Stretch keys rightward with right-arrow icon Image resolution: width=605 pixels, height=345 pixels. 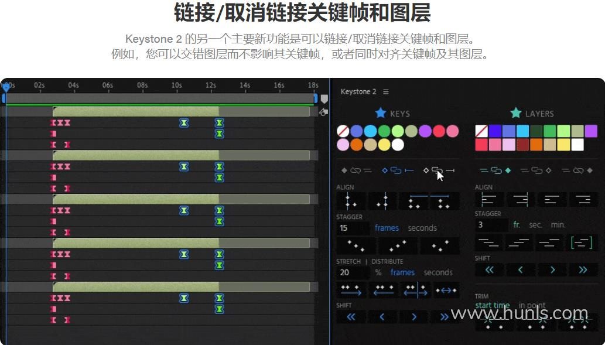(x=351, y=290)
